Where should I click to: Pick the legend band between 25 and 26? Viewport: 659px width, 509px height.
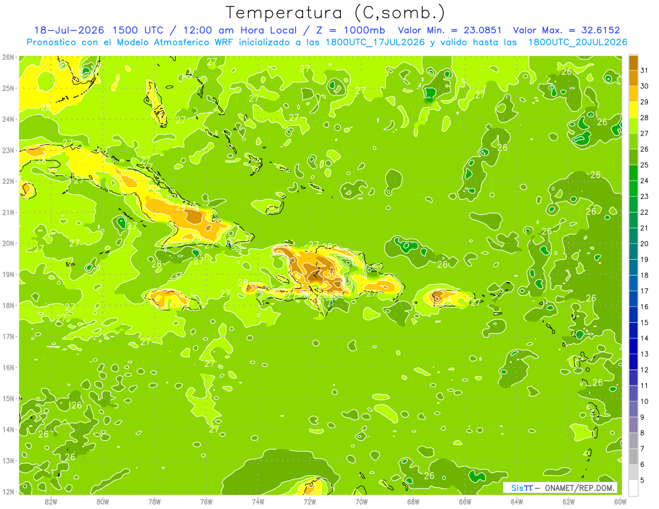coord(633,157)
